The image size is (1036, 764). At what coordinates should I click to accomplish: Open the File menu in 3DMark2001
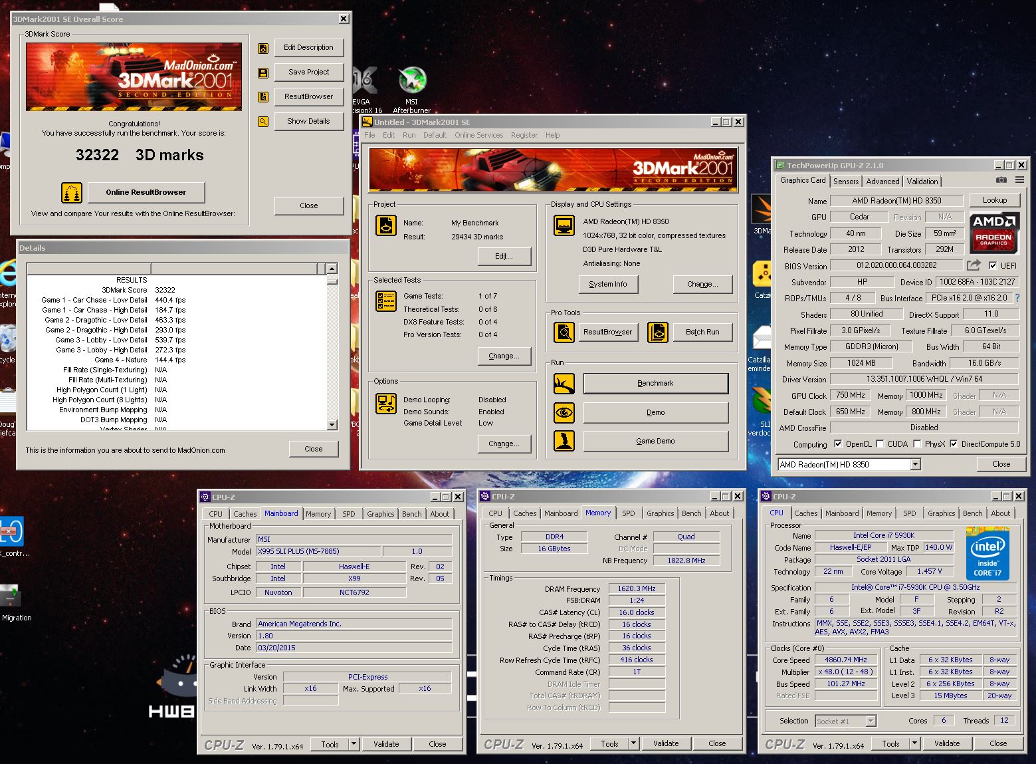tap(369, 135)
